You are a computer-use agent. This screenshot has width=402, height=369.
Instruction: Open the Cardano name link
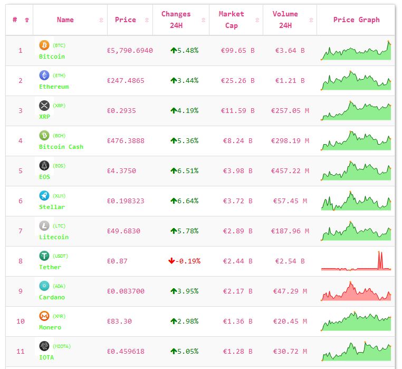pos(52,297)
